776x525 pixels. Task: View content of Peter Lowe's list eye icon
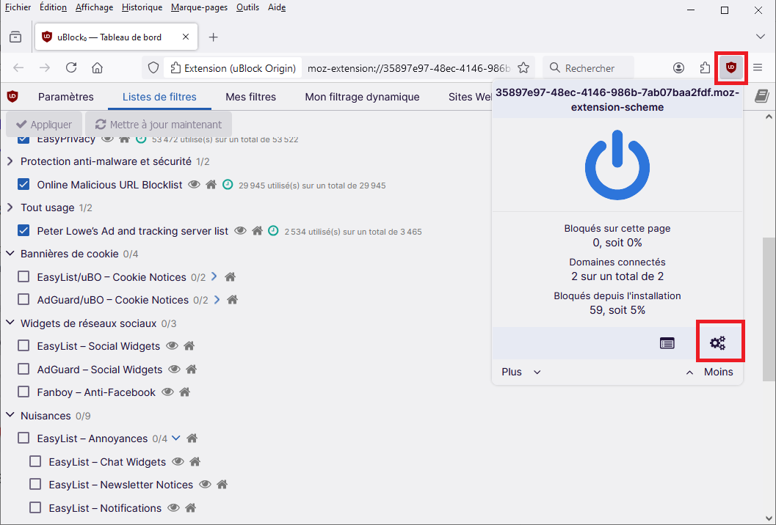point(240,231)
